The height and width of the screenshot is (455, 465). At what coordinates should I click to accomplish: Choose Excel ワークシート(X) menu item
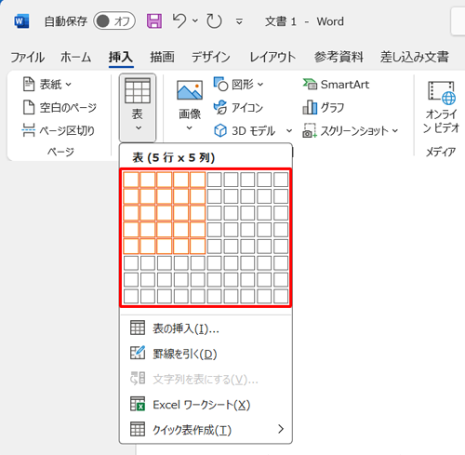coord(206,405)
